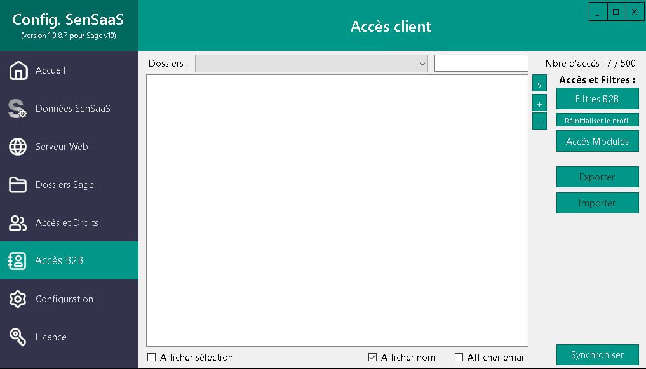The image size is (646, 369).
Task: Select the Licence key icon
Action: coord(16,337)
